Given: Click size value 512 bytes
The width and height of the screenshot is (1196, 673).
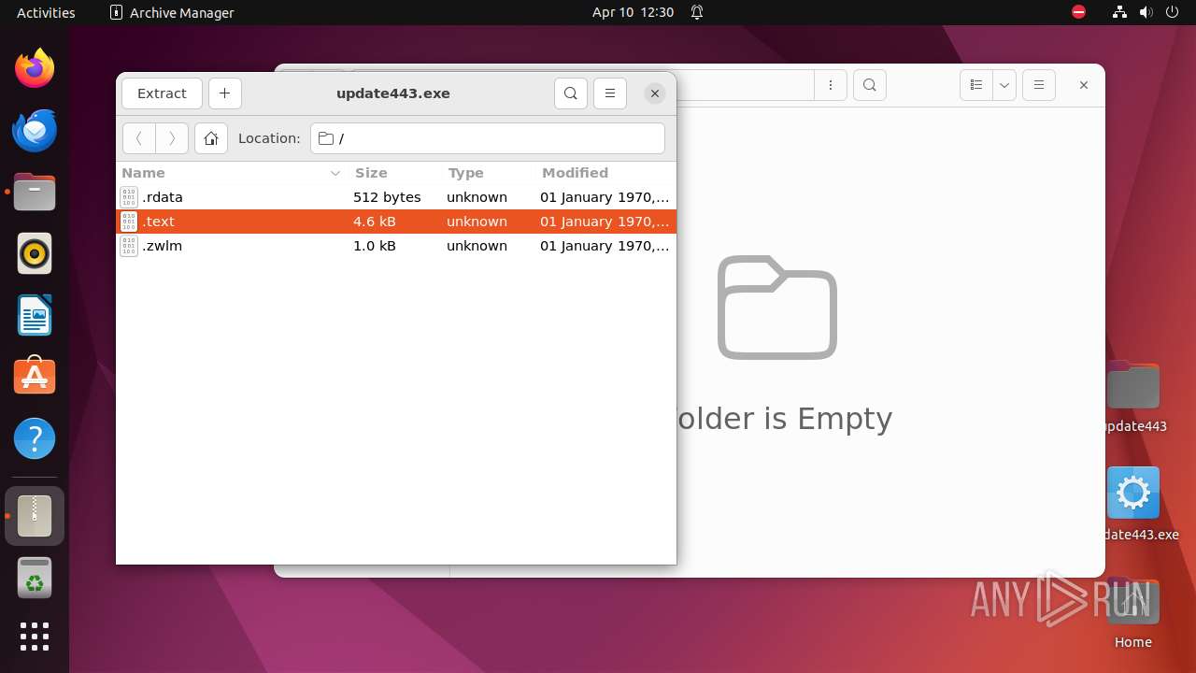Looking at the screenshot, I should click(387, 197).
